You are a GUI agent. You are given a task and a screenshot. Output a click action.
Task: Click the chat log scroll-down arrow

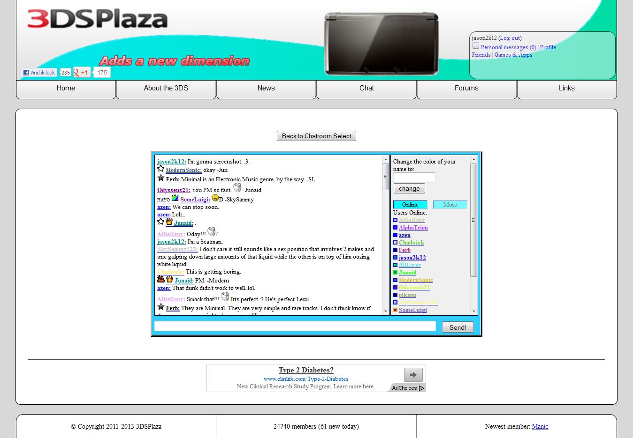[x=386, y=311]
